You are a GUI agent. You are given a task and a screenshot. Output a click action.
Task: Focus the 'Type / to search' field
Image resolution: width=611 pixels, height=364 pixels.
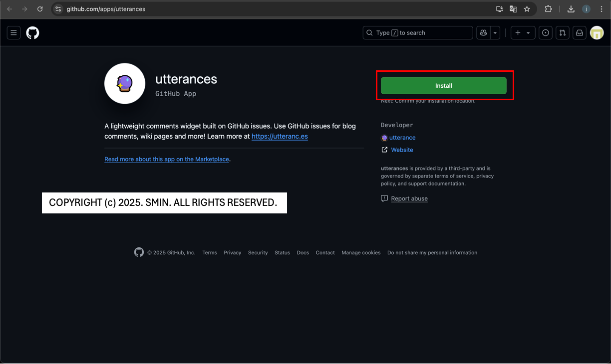[418, 33]
